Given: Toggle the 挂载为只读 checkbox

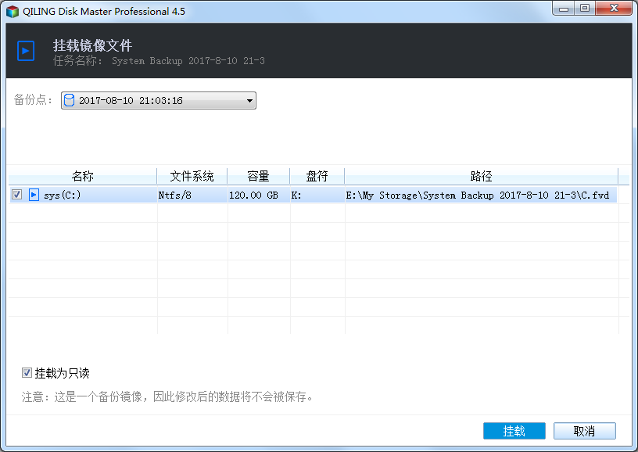Looking at the screenshot, I should click(x=27, y=373).
